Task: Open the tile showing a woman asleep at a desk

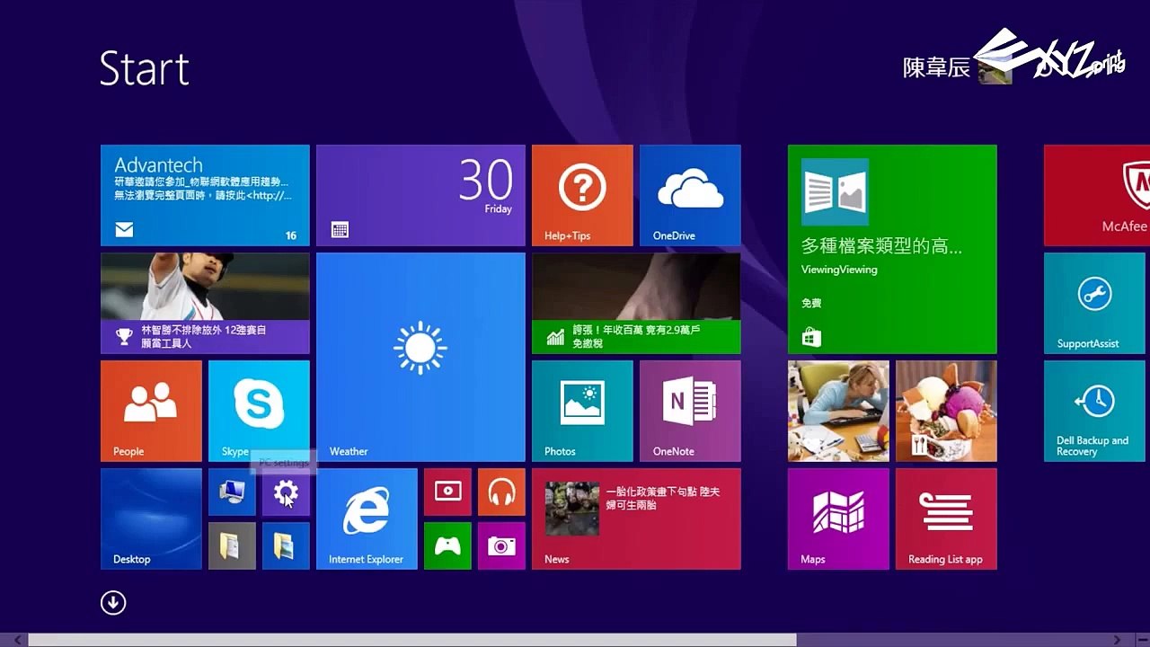Action: [x=838, y=411]
